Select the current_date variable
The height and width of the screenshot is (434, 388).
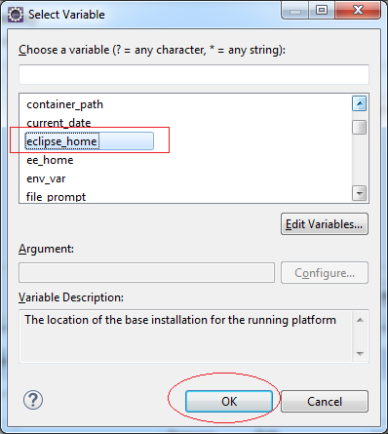58,123
